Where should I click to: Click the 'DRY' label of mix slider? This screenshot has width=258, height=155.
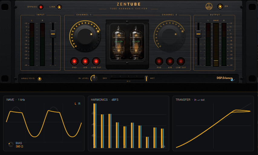(105, 78)
